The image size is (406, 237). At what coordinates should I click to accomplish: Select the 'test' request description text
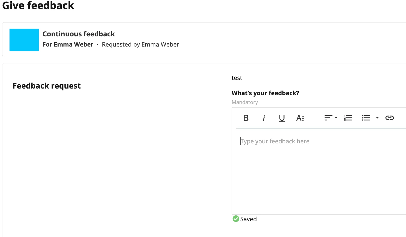[x=237, y=78]
